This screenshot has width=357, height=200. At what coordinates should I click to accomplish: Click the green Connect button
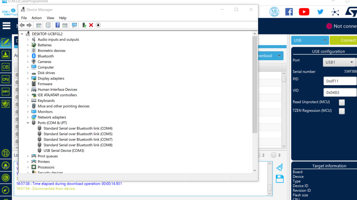[343, 41]
